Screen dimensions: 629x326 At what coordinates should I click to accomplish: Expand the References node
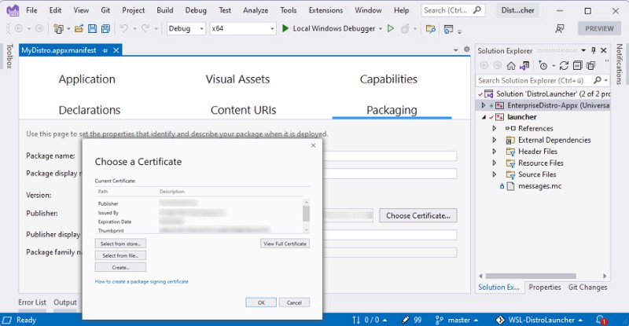(495, 128)
